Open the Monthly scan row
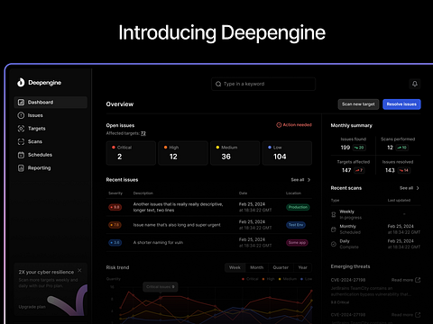This screenshot has width=433, height=324. click(x=375, y=229)
